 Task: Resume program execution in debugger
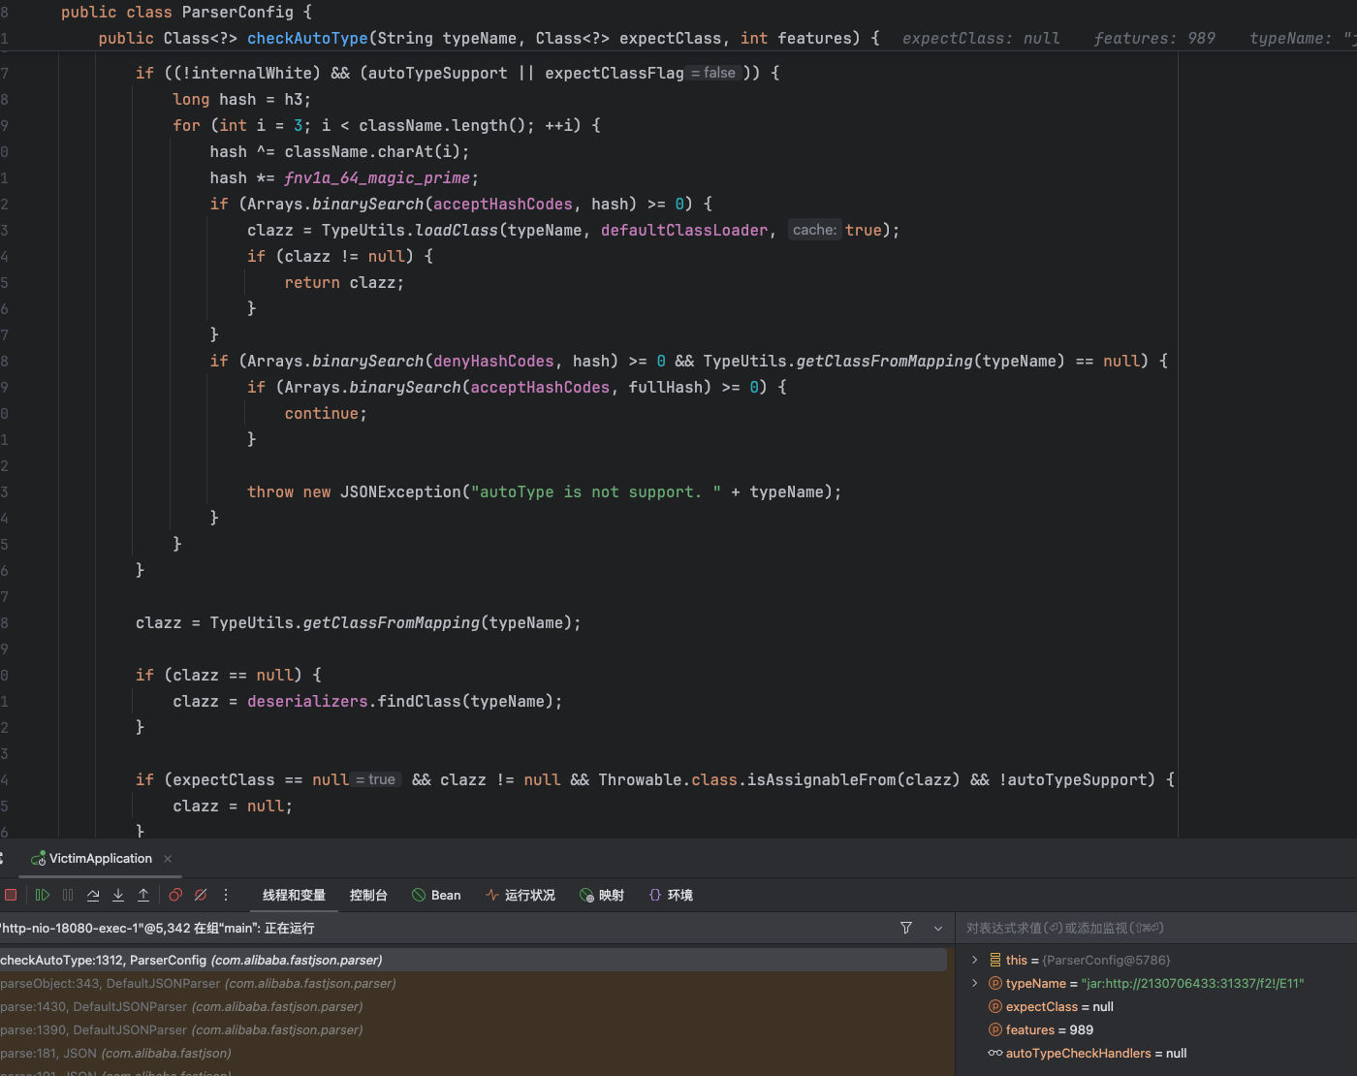(42, 895)
